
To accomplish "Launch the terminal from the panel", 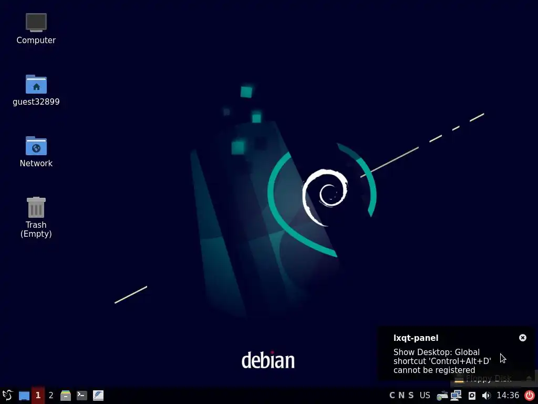I will 81,396.
